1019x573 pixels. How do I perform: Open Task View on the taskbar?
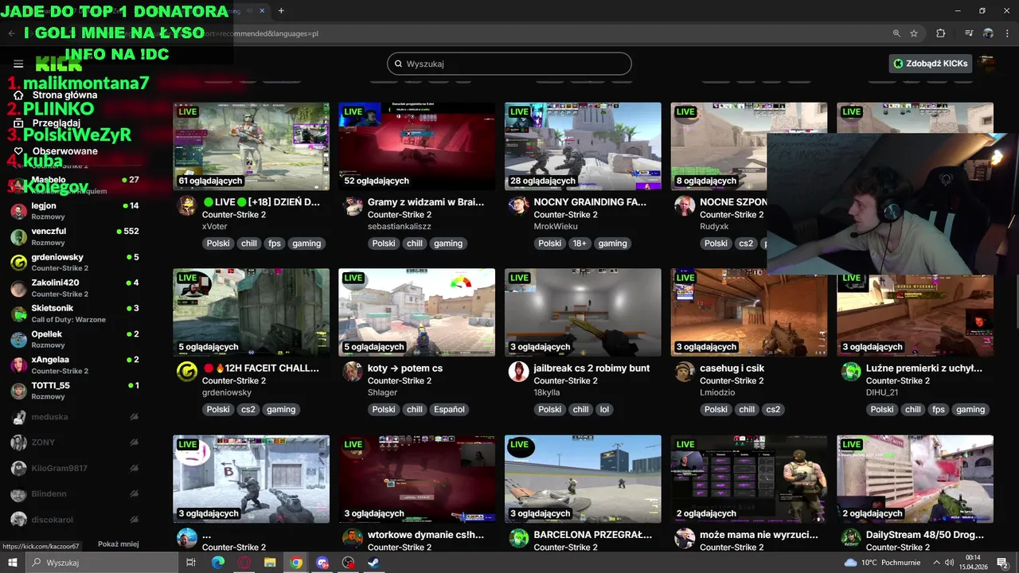(x=191, y=563)
